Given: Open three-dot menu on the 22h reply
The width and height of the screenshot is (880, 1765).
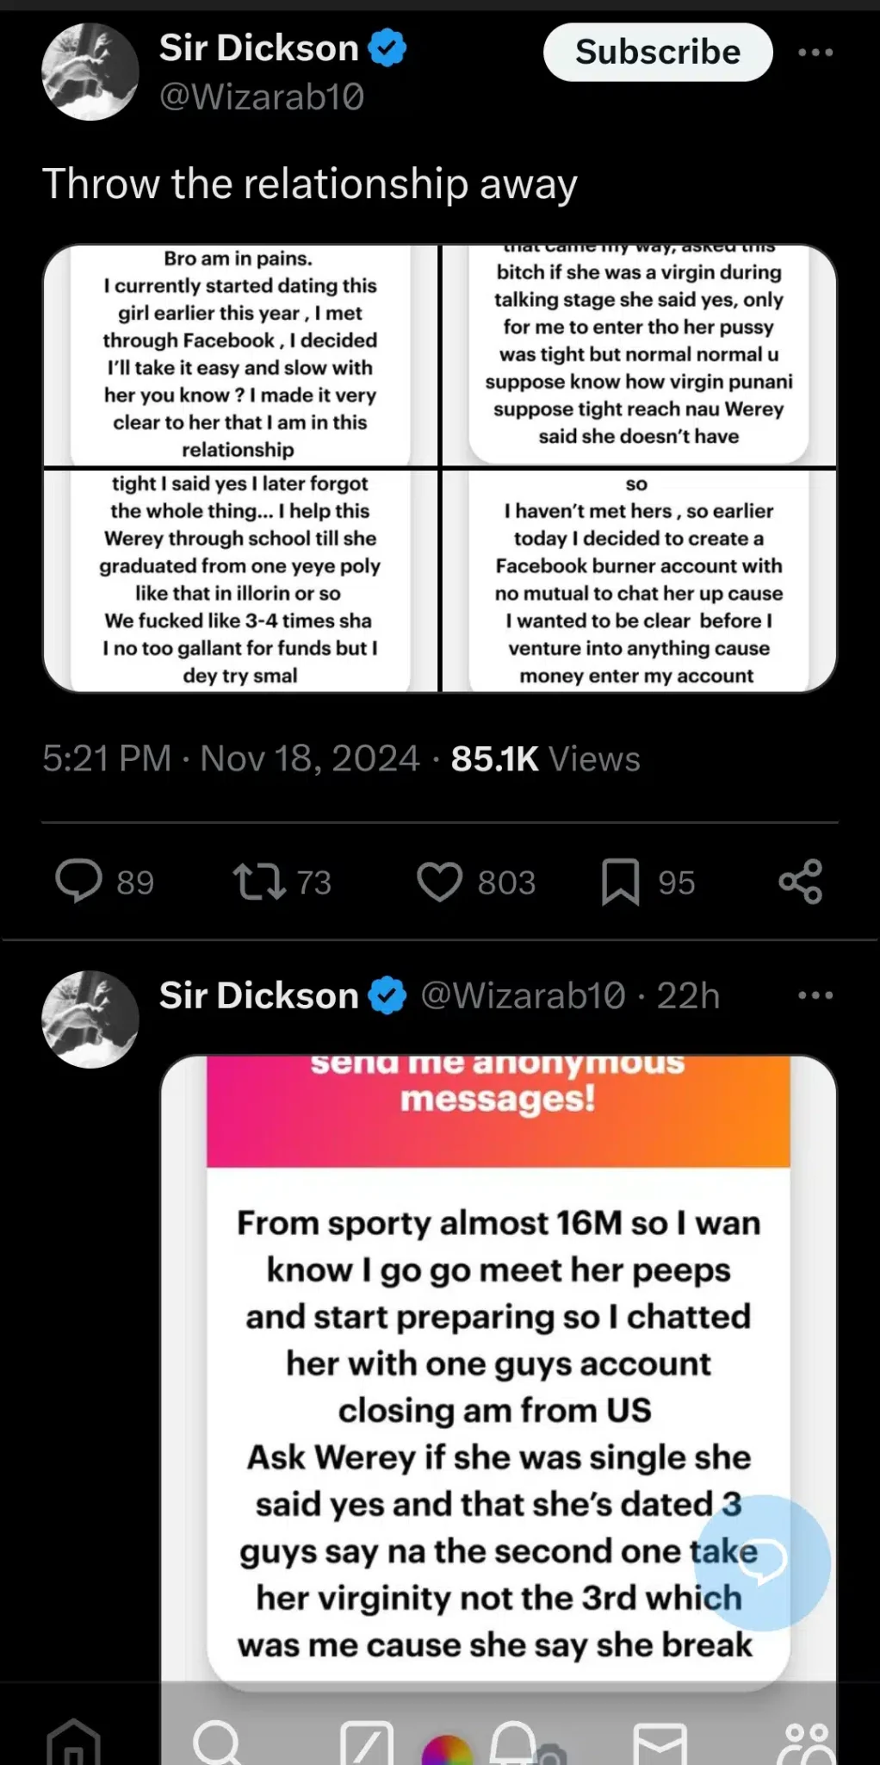Looking at the screenshot, I should 815,995.
